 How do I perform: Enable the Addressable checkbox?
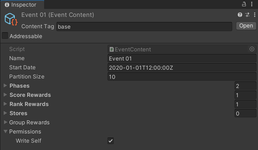pyautogui.click(x=5, y=36)
